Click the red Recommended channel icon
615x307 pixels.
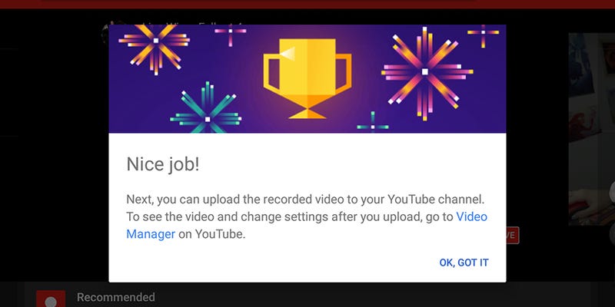click(51, 299)
